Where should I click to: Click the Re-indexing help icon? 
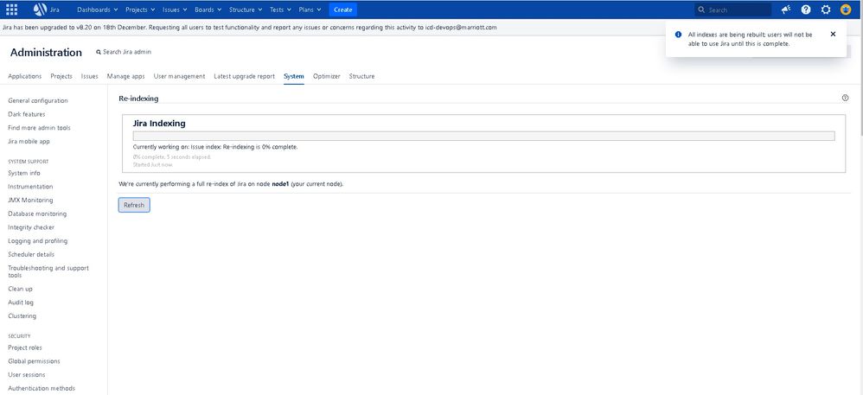point(845,98)
